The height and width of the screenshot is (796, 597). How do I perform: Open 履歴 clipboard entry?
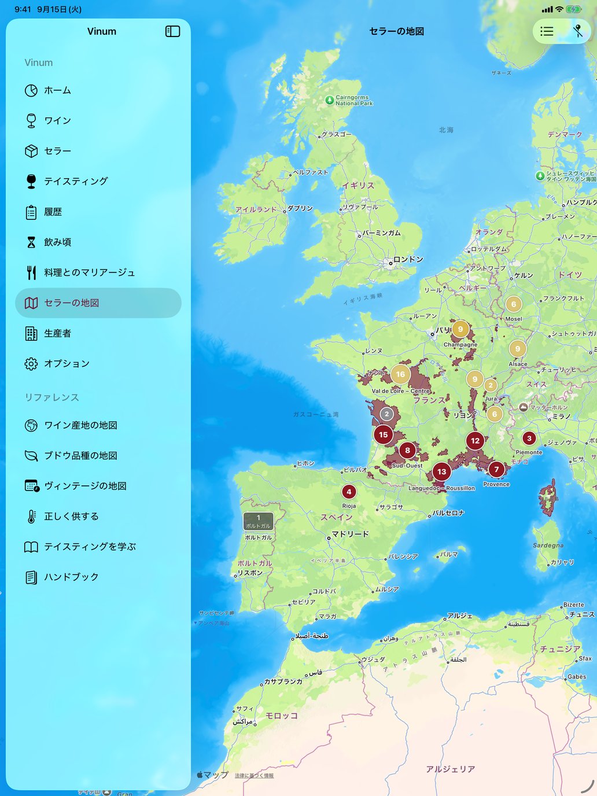(x=98, y=212)
